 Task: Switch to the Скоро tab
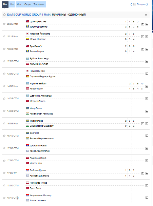[27, 4]
